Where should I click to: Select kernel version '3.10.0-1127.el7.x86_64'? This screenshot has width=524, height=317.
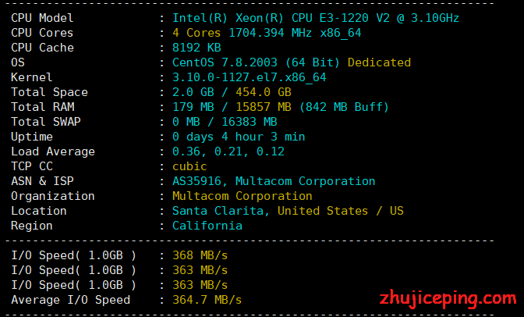point(249,77)
